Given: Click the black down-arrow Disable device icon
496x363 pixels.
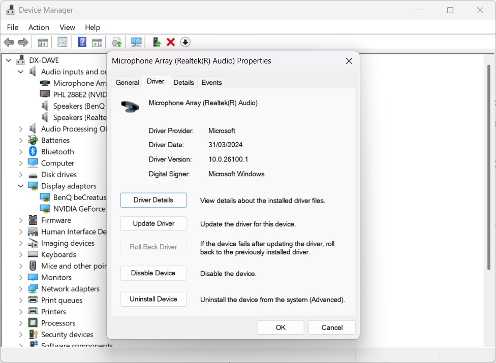Looking at the screenshot, I should coord(185,42).
